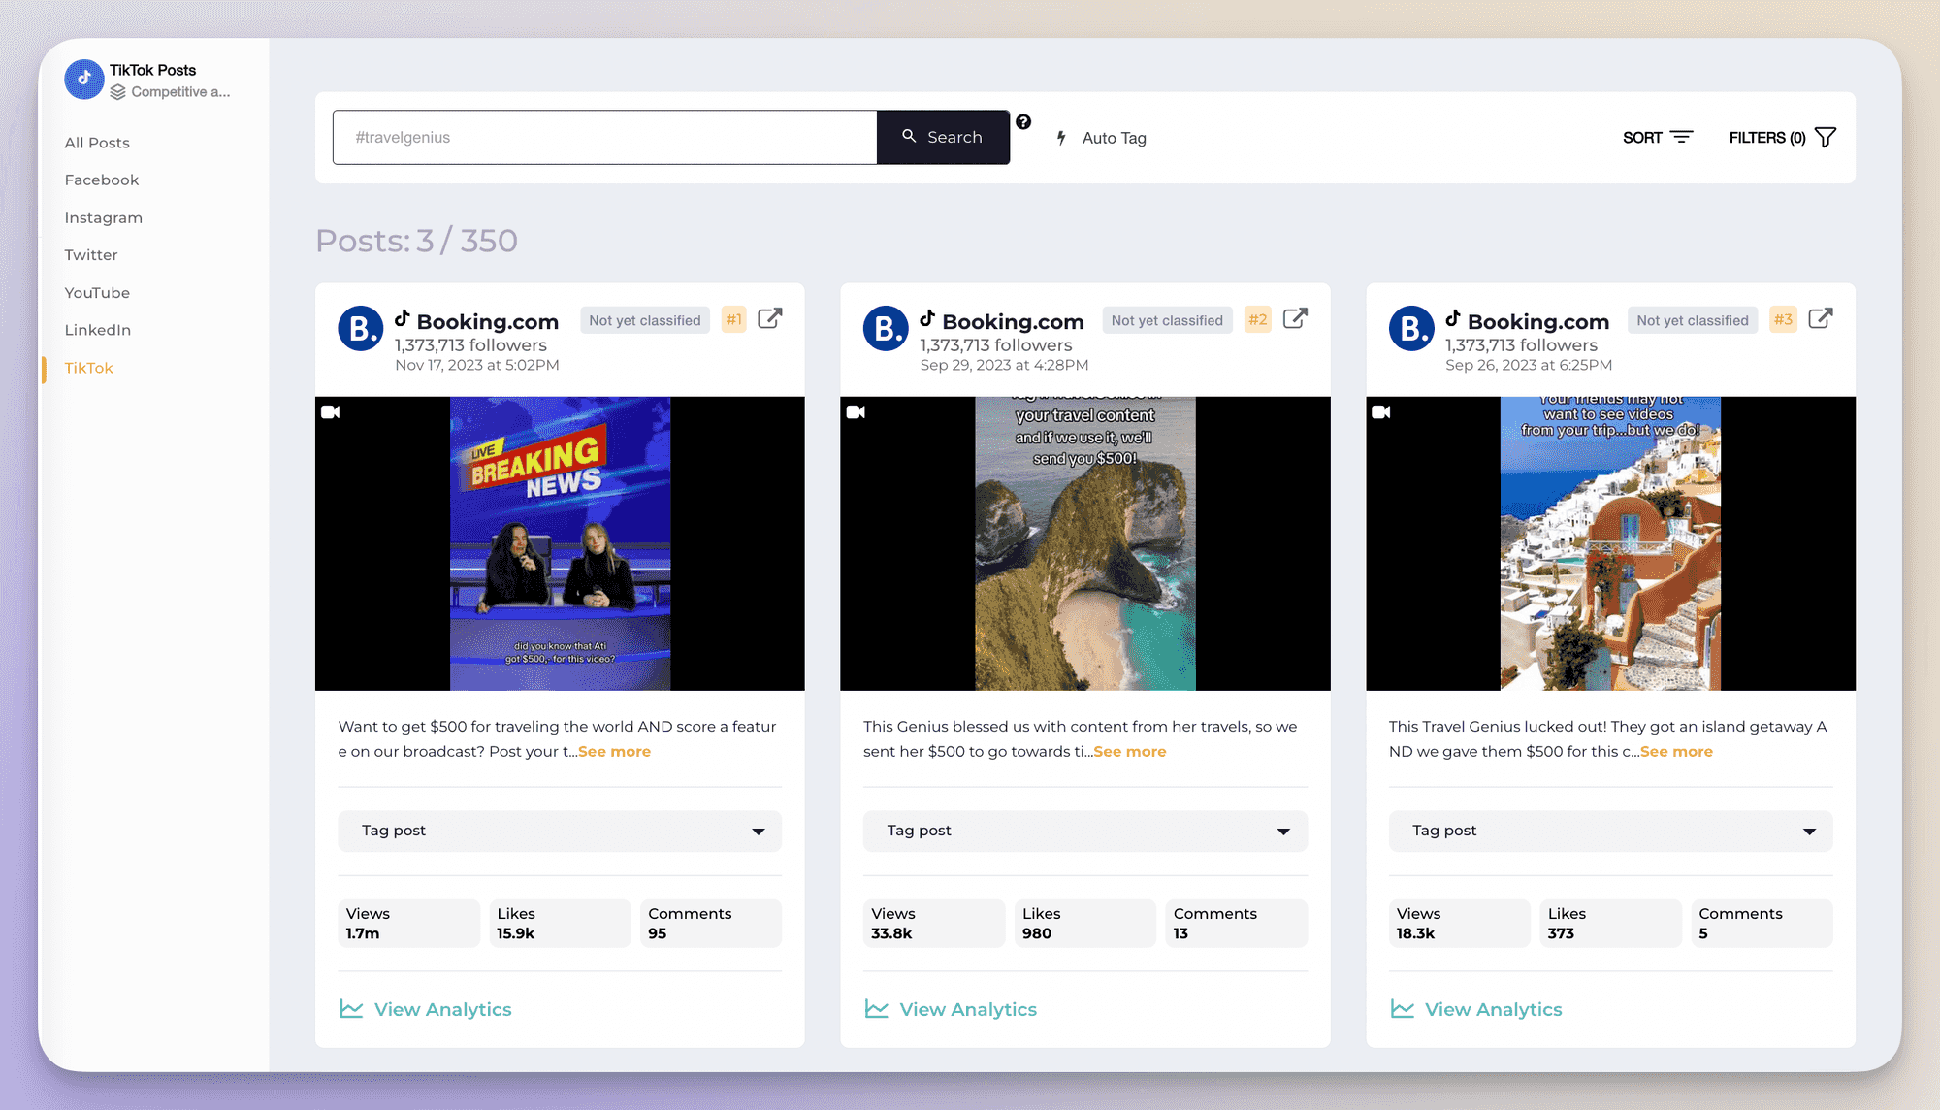Click the Views 1.7m stat
The height and width of the screenshot is (1110, 1940).
(x=408, y=923)
